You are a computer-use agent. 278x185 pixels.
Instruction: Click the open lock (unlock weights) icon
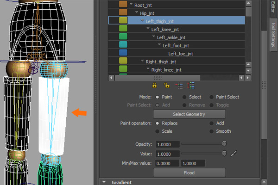click(x=166, y=85)
